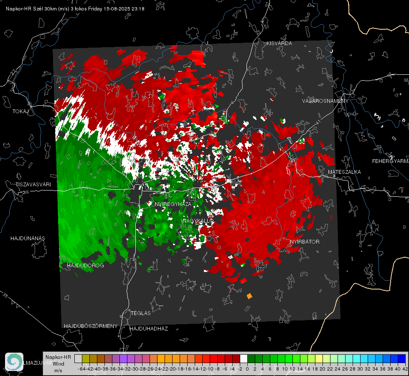Click the TISZAVASVÁRI town label
This screenshot has width=409, height=376.
pyautogui.click(x=33, y=185)
